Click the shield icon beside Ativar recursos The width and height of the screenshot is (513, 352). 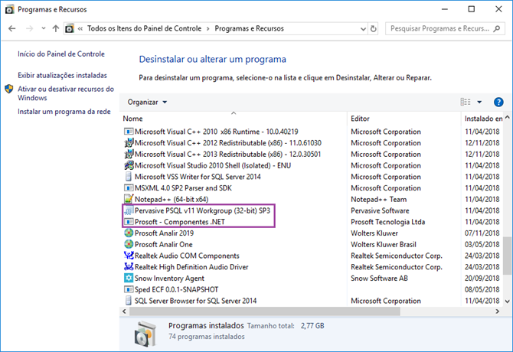pyautogui.click(x=9, y=89)
